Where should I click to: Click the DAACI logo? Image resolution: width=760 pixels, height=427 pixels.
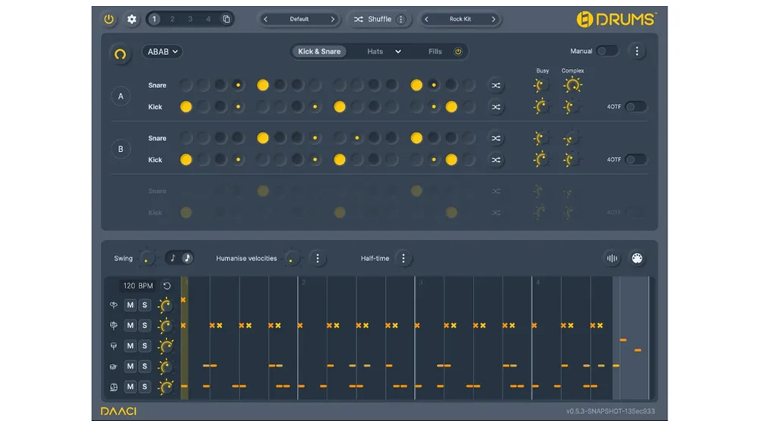pyautogui.click(x=119, y=411)
